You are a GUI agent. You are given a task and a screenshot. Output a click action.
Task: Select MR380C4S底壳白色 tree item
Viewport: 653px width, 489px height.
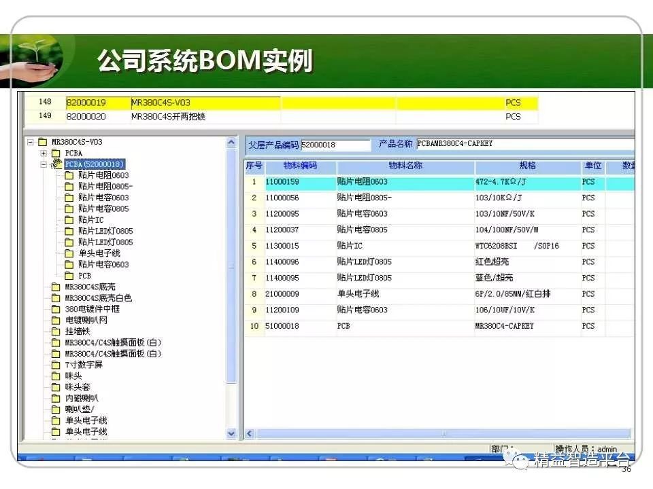99,298
